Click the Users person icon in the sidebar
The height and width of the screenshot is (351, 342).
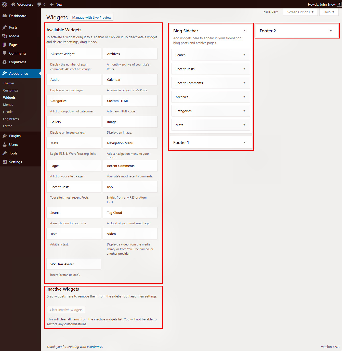click(x=5, y=145)
